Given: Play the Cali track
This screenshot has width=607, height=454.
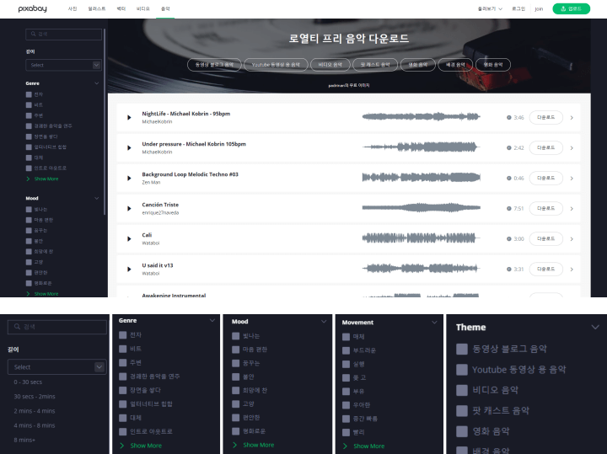Looking at the screenshot, I should (x=129, y=239).
